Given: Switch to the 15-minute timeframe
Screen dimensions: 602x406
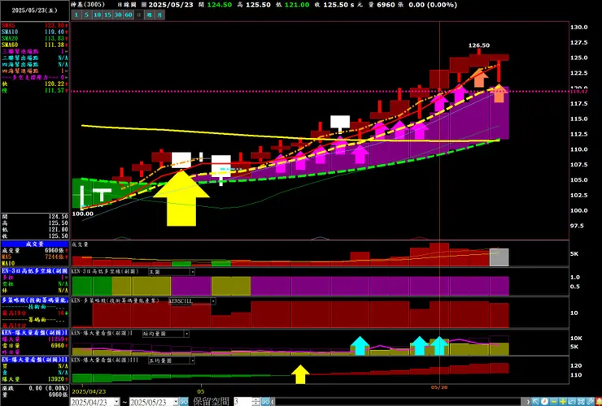Looking at the screenshot, I should pyautogui.click(x=107, y=15).
